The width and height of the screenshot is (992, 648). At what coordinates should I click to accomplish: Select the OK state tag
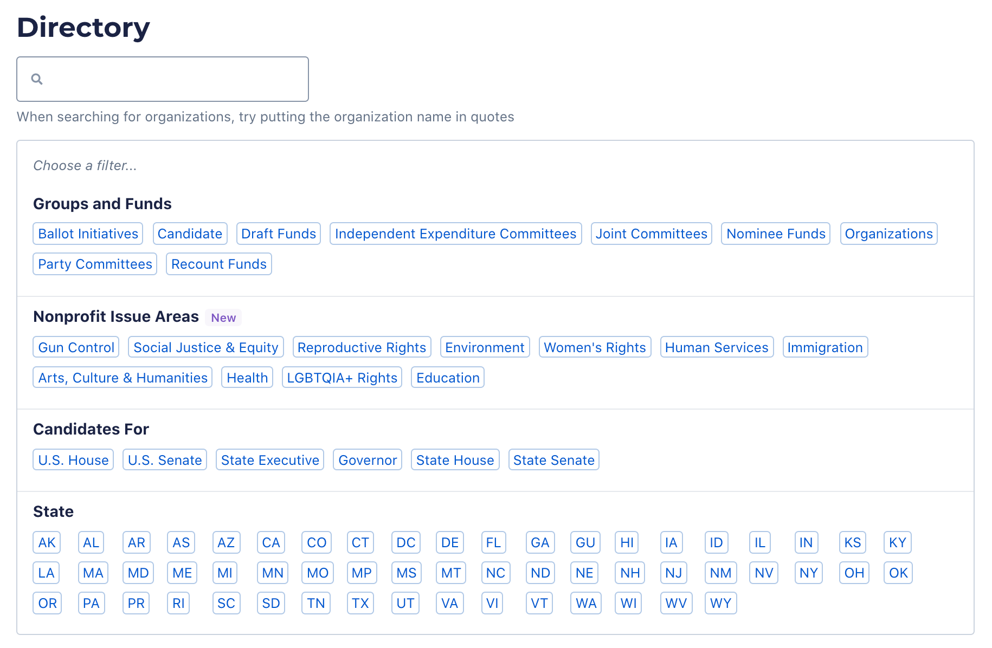click(x=898, y=573)
